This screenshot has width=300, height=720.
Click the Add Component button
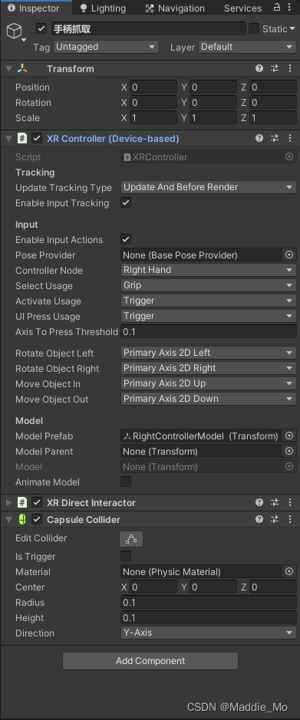[x=150, y=661]
